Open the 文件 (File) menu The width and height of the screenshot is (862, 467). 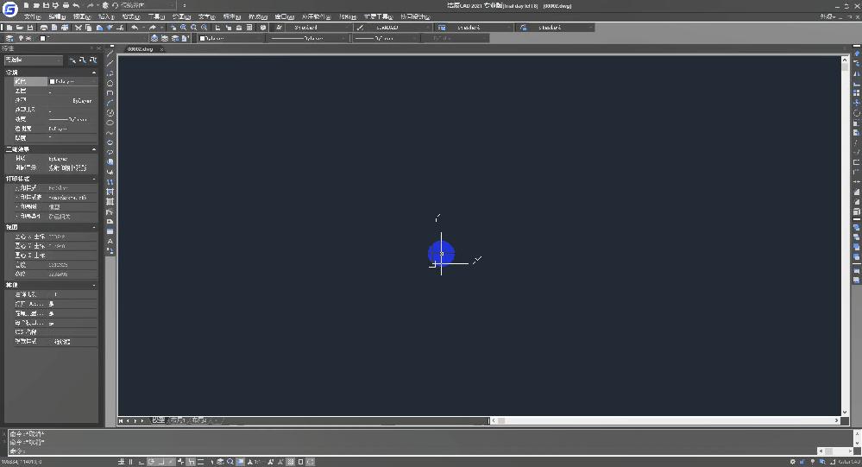point(31,16)
